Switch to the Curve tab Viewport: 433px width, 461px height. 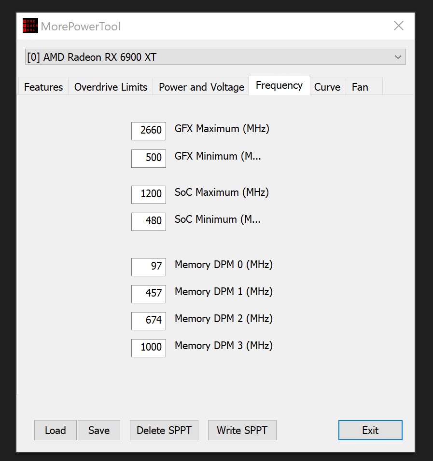click(x=327, y=87)
